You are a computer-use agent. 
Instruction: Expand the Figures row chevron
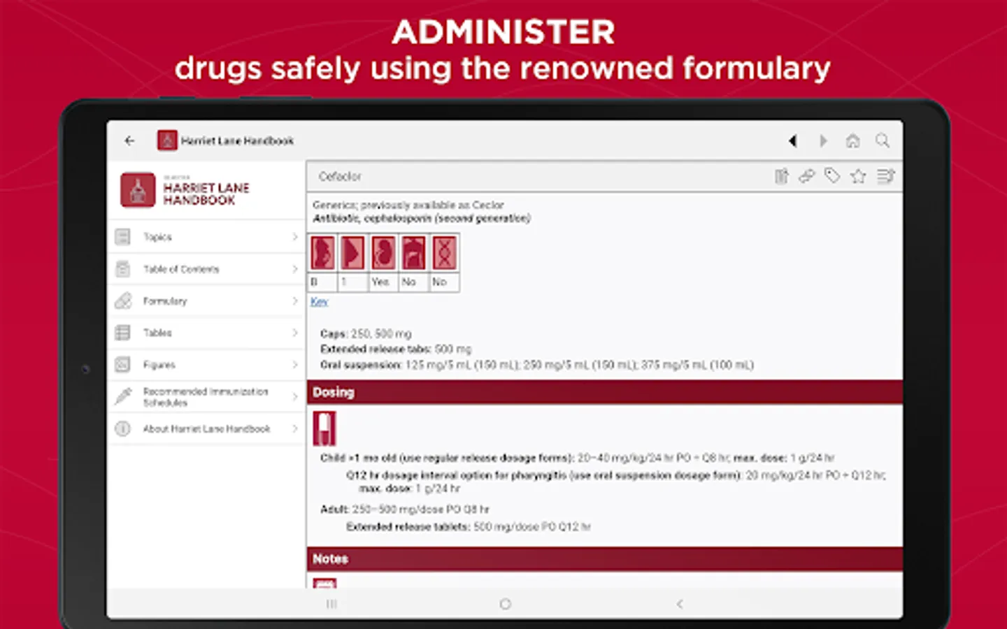tap(294, 364)
